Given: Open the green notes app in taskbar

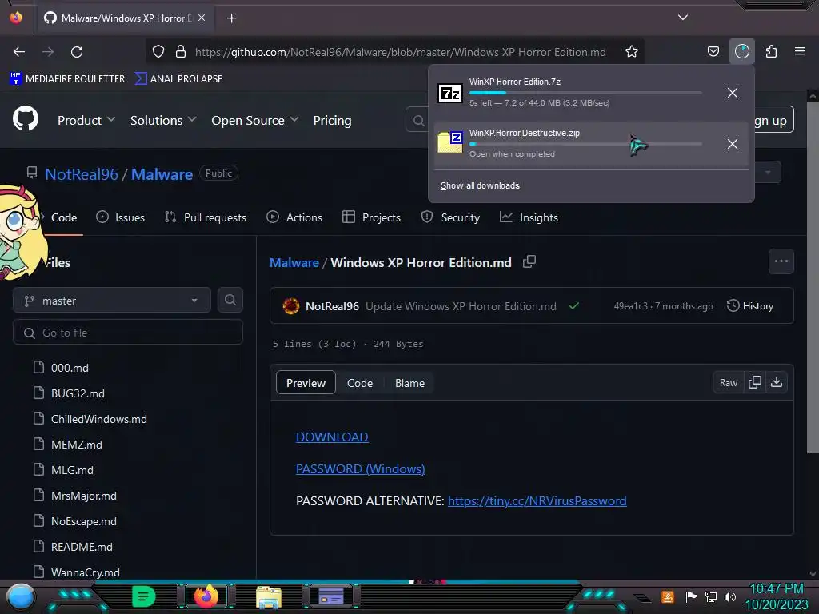Looking at the screenshot, I should pyautogui.click(x=143, y=596).
